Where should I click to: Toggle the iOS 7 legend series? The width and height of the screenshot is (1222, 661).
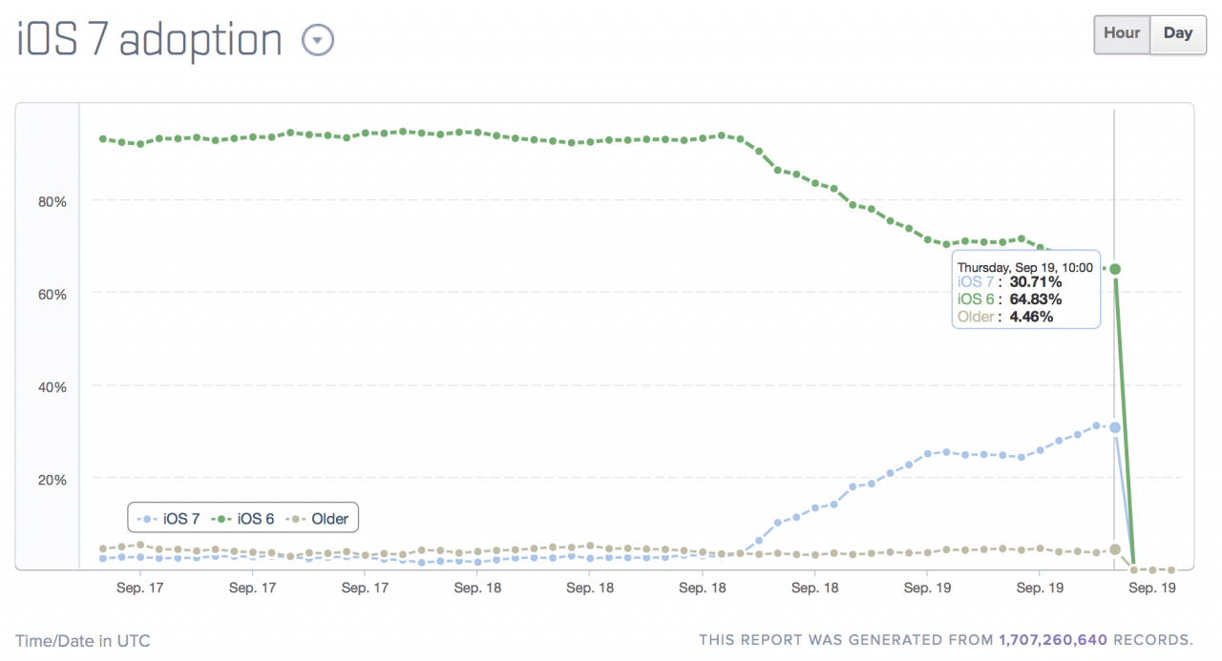click(169, 519)
